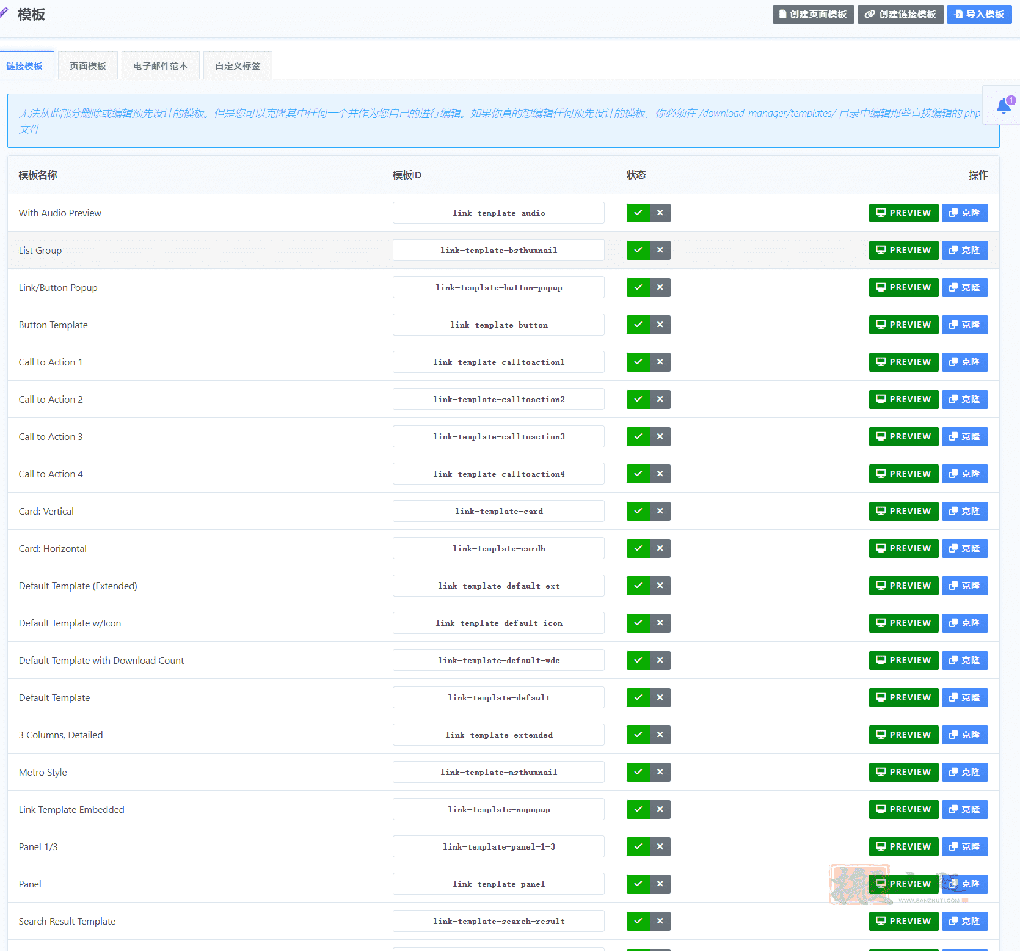The height and width of the screenshot is (951, 1020).
Task: Preview the List Group template
Action: coord(903,250)
